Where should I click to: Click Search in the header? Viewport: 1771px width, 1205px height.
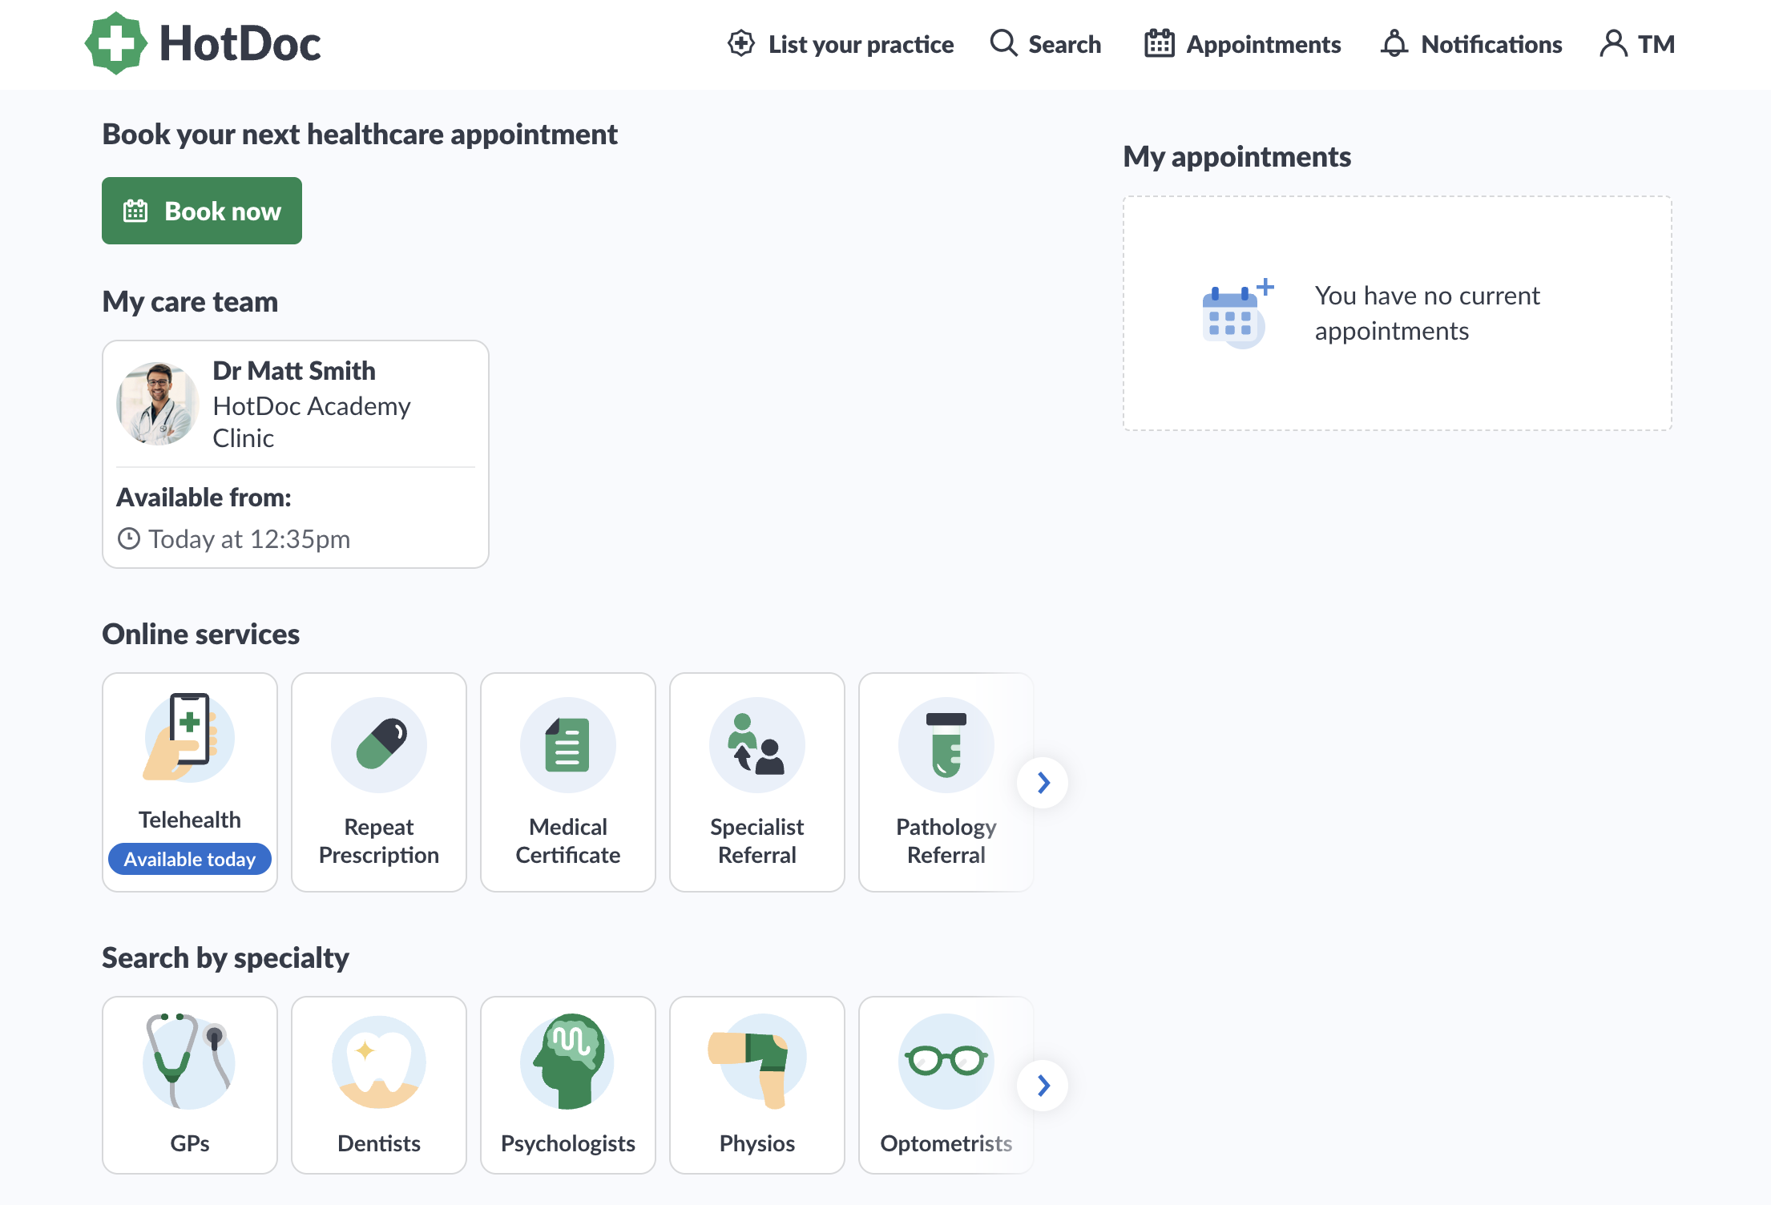click(1046, 44)
